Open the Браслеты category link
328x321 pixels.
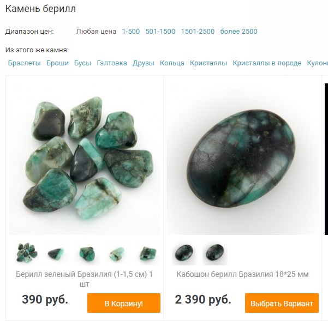click(x=24, y=63)
